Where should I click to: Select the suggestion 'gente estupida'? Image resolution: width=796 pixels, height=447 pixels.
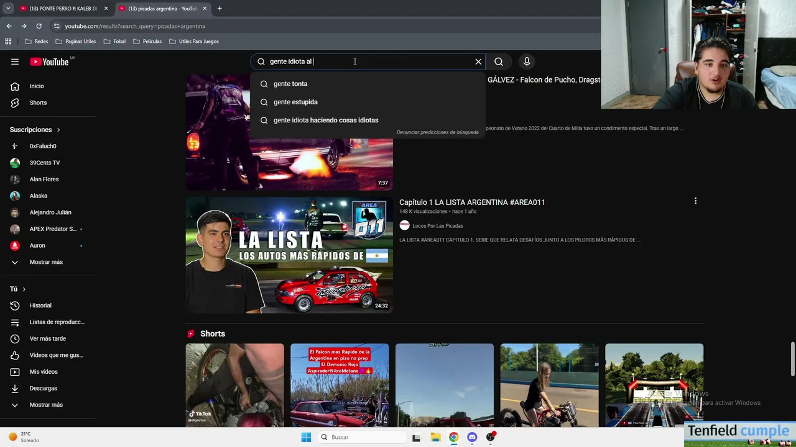click(368, 102)
